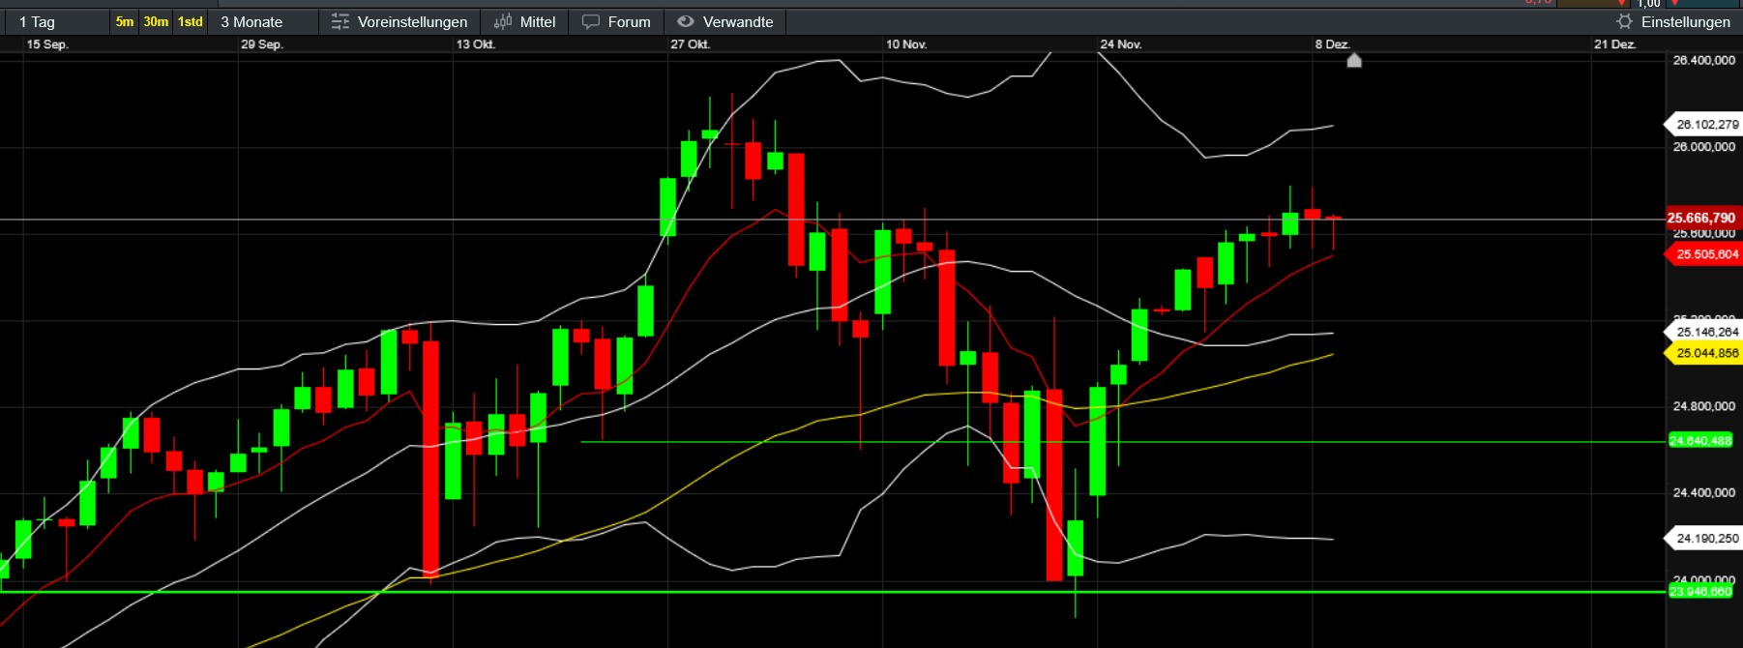The height and width of the screenshot is (648, 1743).
Task: Click the Forum speech bubble icon
Action: (591, 21)
